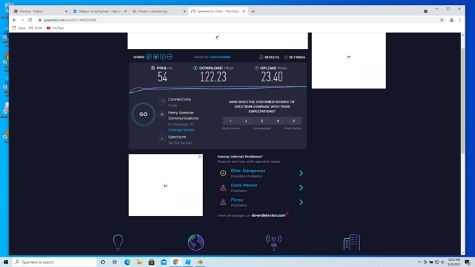Open File Explorer from taskbar
475x267 pixels.
[139, 262]
